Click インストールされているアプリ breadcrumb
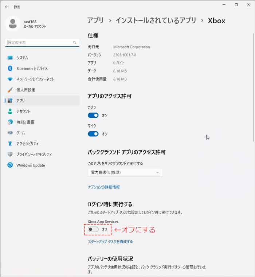Image resolution: width=255 pixels, height=277 pixels. click(156, 20)
